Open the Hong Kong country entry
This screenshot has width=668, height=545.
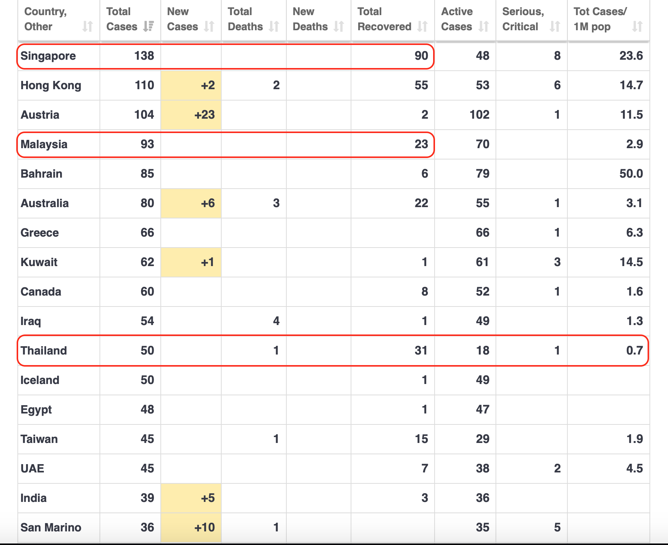point(51,85)
